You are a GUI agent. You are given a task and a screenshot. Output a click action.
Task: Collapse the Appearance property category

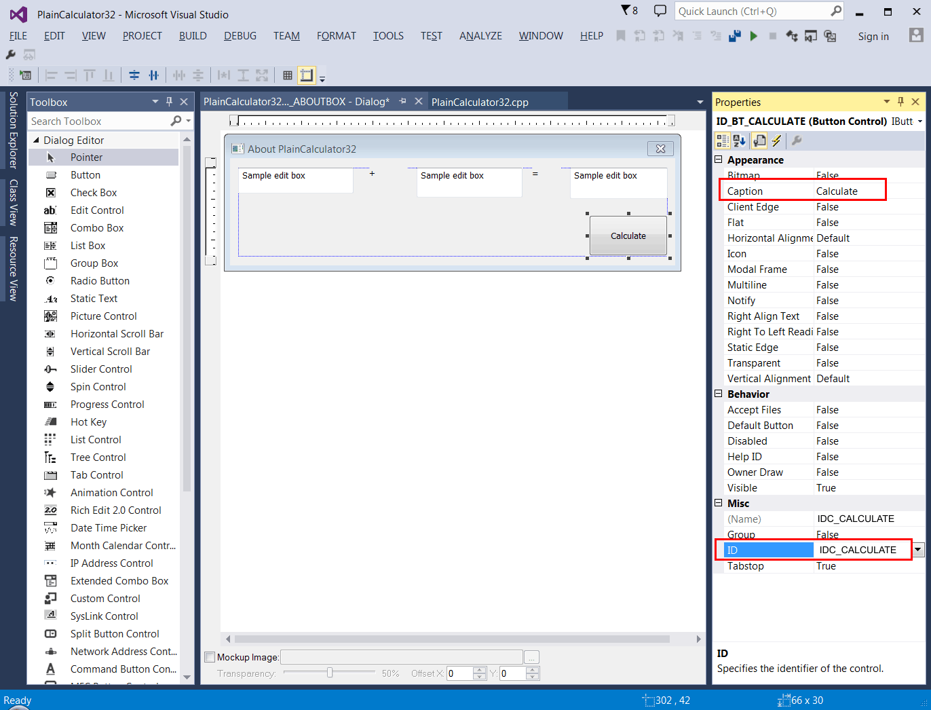[x=719, y=160]
